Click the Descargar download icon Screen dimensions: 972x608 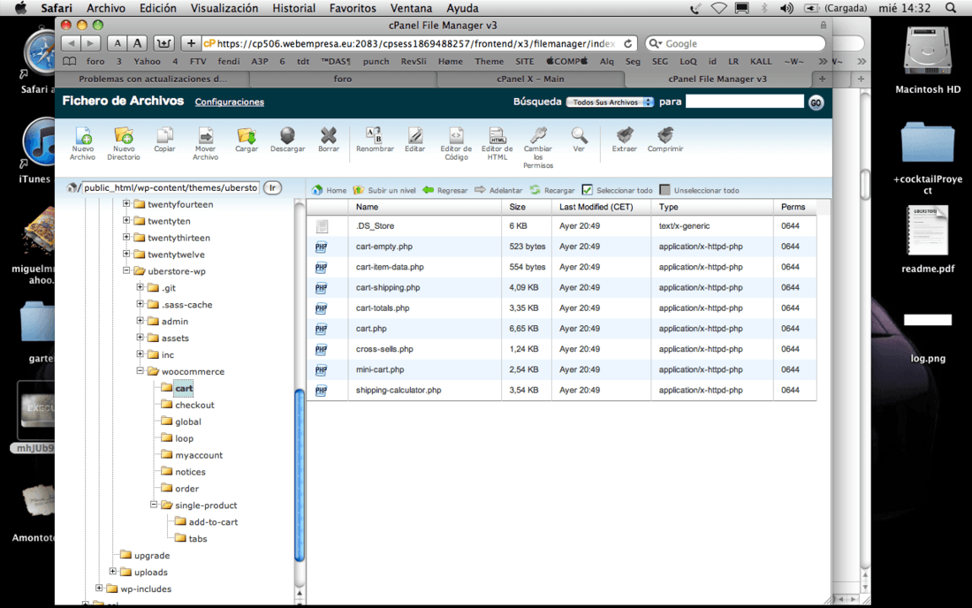click(x=288, y=140)
